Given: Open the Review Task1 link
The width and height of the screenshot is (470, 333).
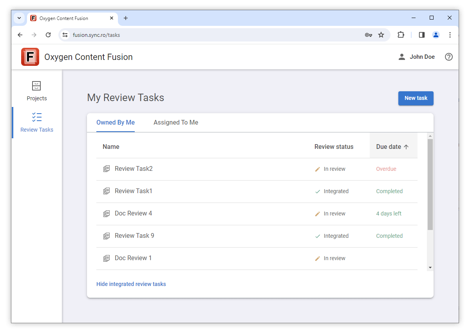Looking at the screenshot, I should coord(134,191).
